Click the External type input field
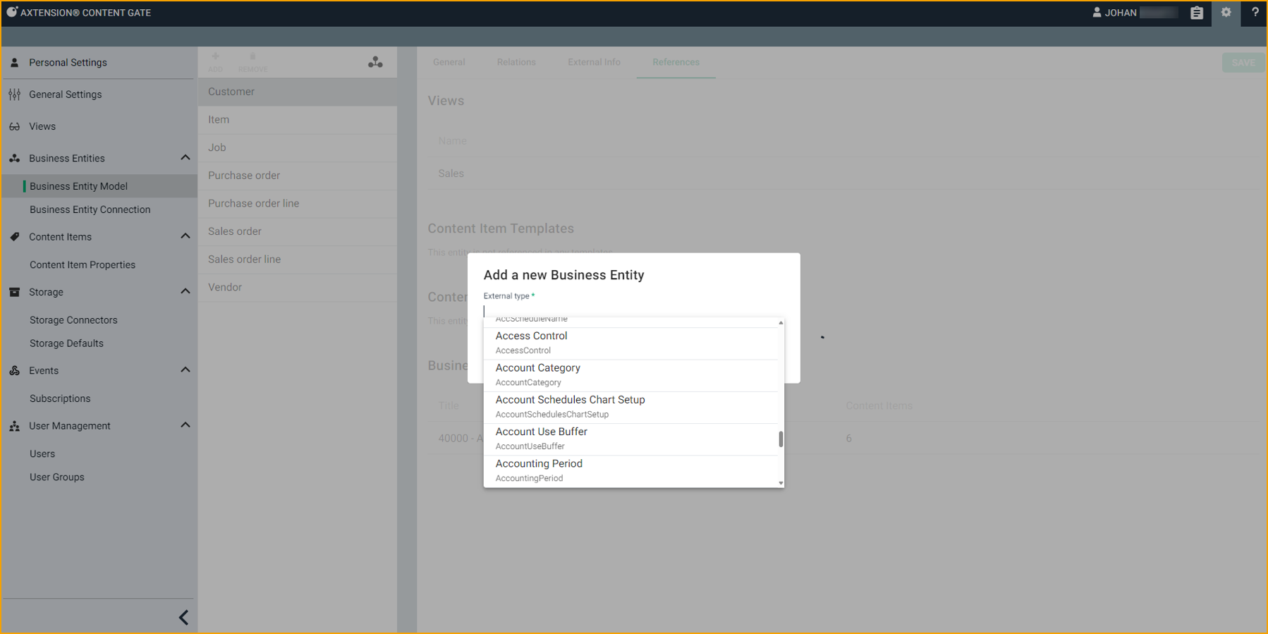The image size is (1268, 634). point(633,310)
